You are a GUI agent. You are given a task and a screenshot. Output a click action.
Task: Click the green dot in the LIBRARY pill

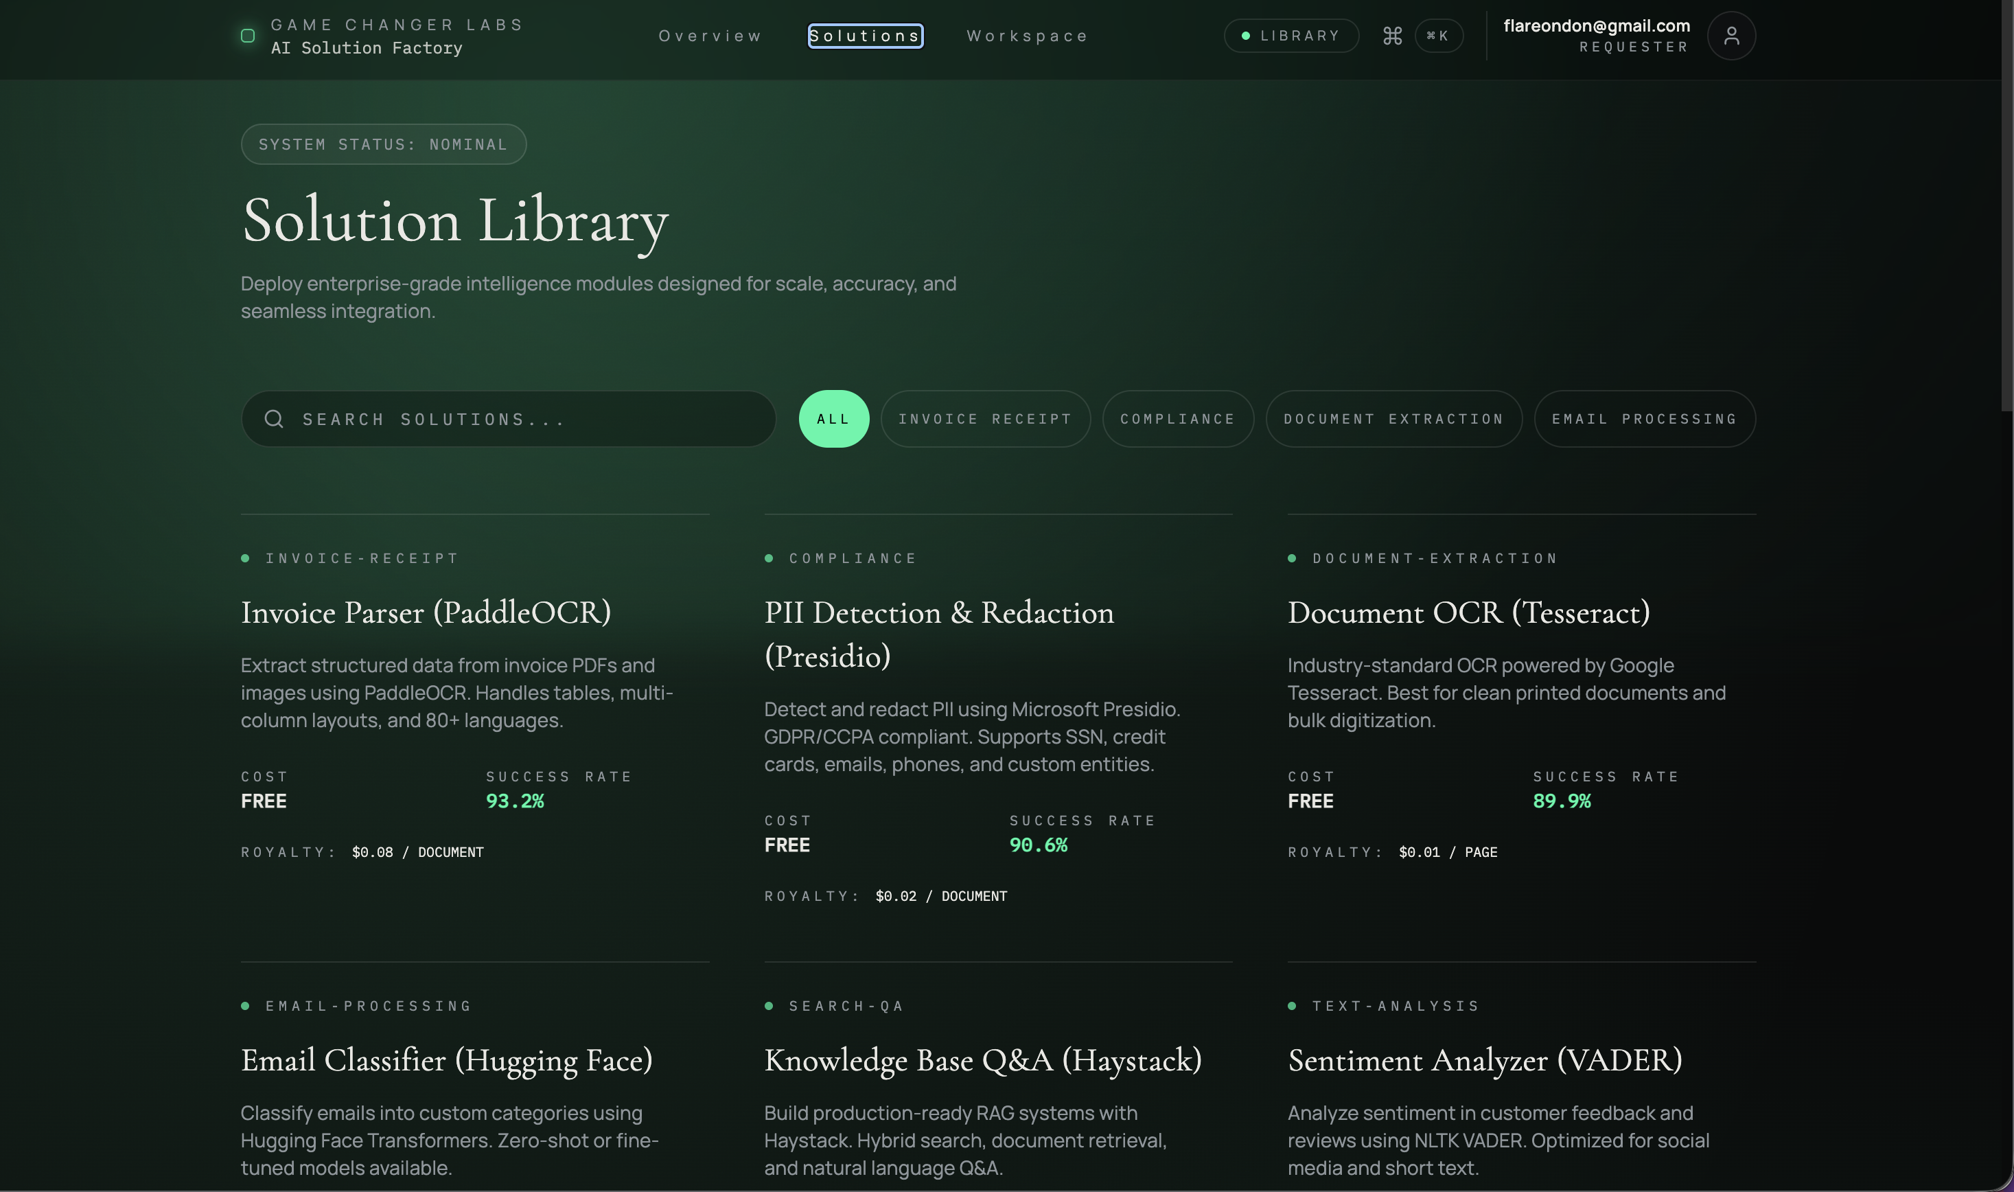(x=1245, y=36)
